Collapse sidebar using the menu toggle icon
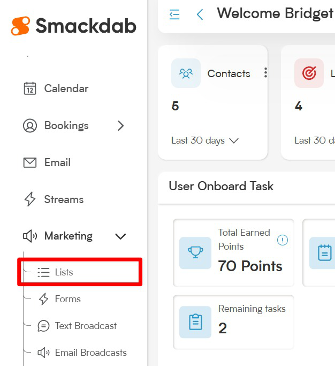 click(174, 14)
